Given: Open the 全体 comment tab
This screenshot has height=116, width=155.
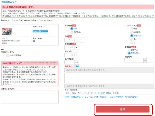Looking at the screenshot, I should point(68,93).
